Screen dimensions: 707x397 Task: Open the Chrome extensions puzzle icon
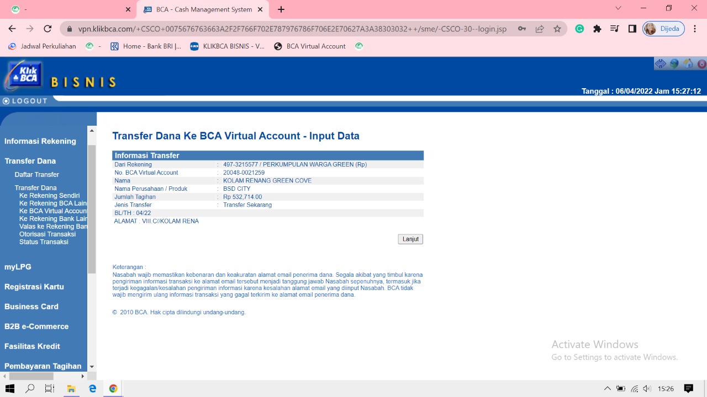(x=597, y=29)
